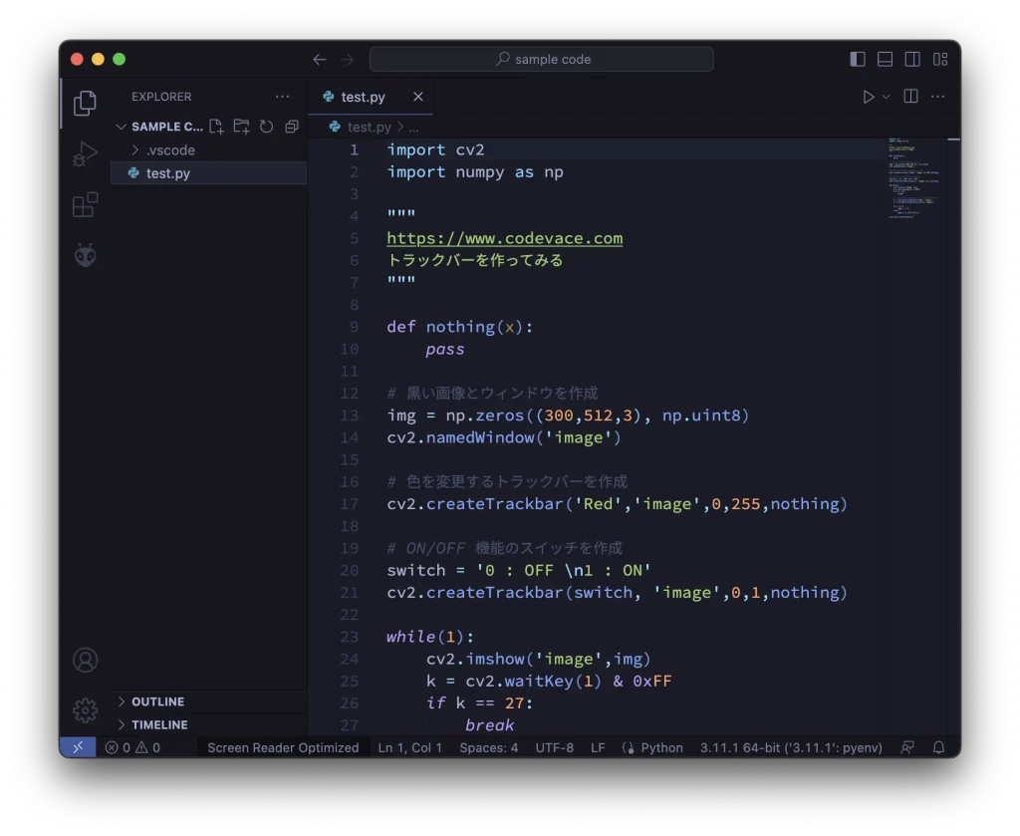
Task: Open the codevace.com link in line 5
Action: pyautogui.click(x=504, y=238)
